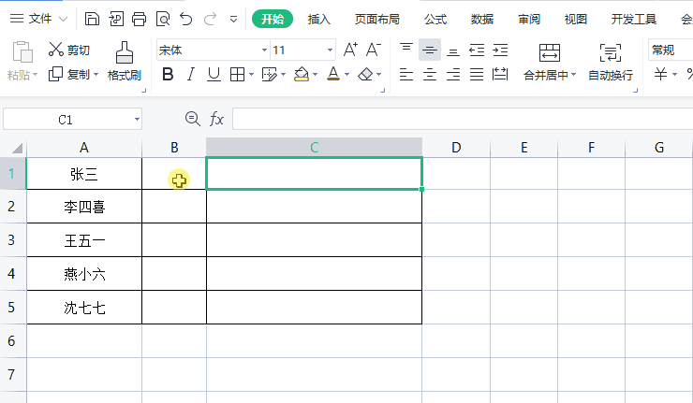Select row header 3

(x=11, y=239)
